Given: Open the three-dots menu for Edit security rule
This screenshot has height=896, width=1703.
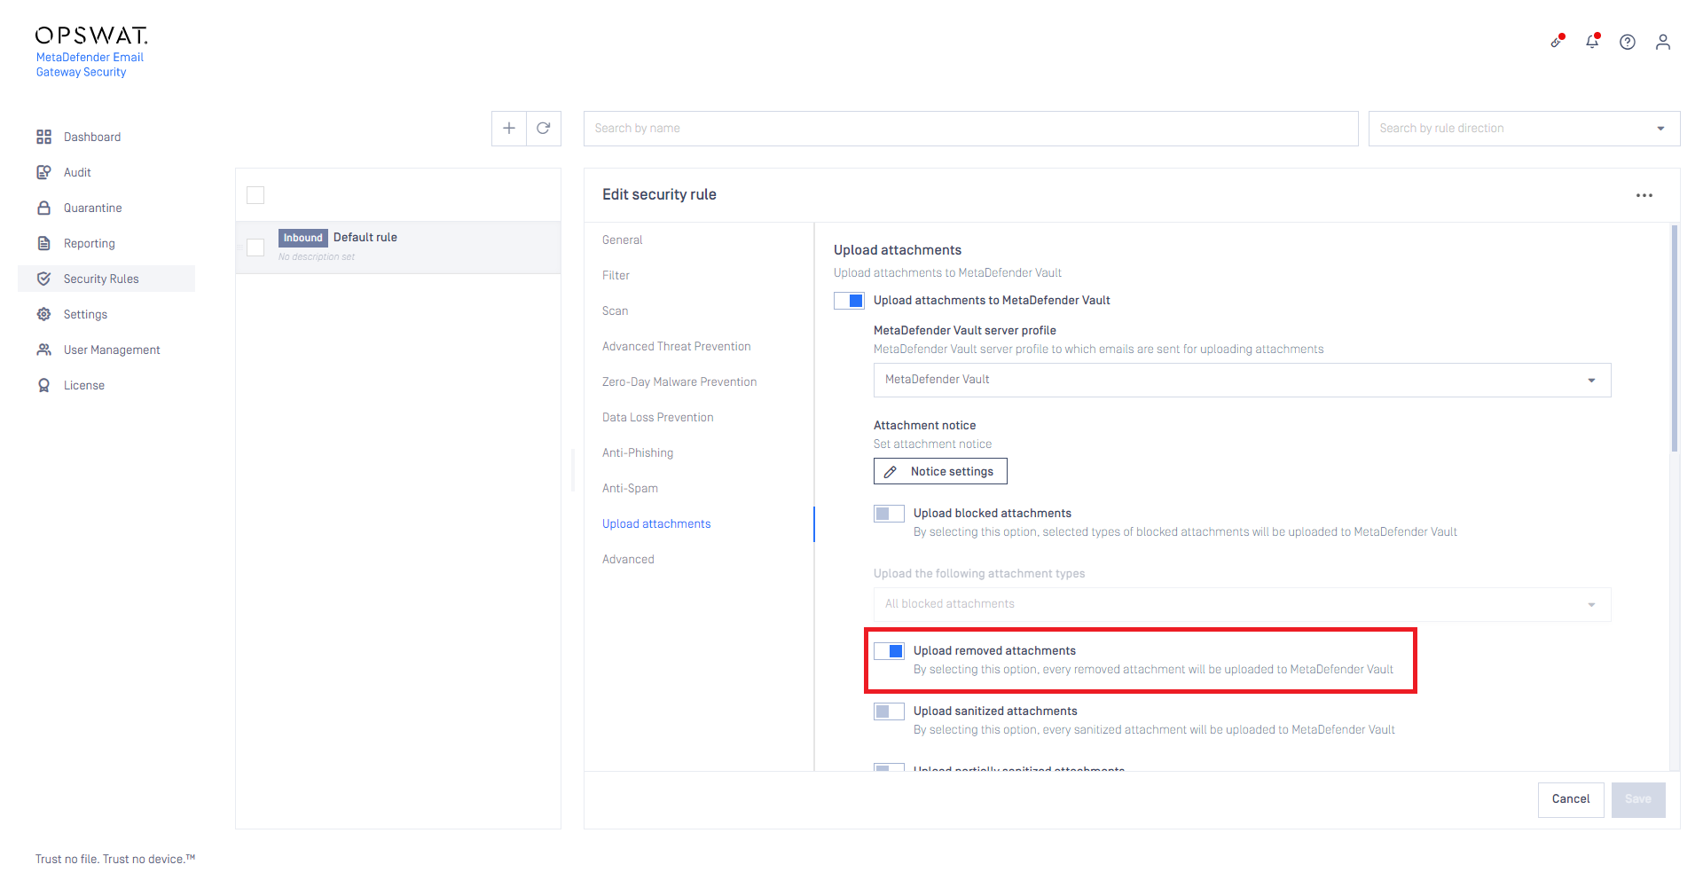Looking at the screenshot, I should click(x=1644, y=195).
